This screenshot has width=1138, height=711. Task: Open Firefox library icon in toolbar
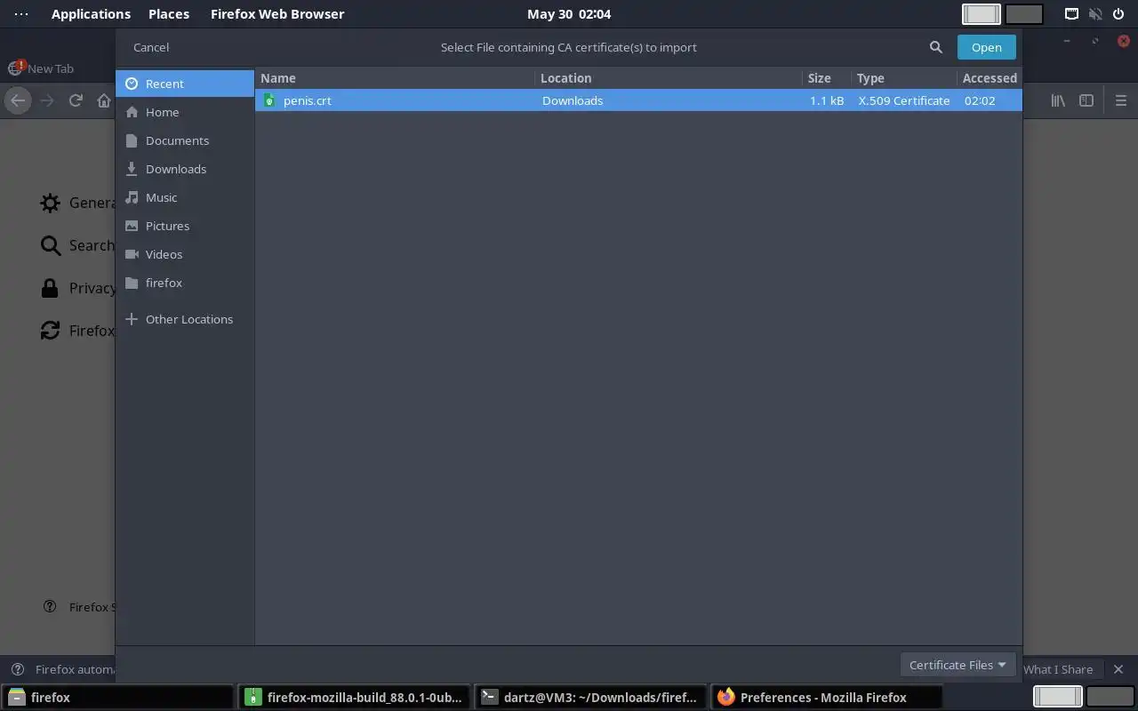pyautogui.click(x=1058, y=100)
